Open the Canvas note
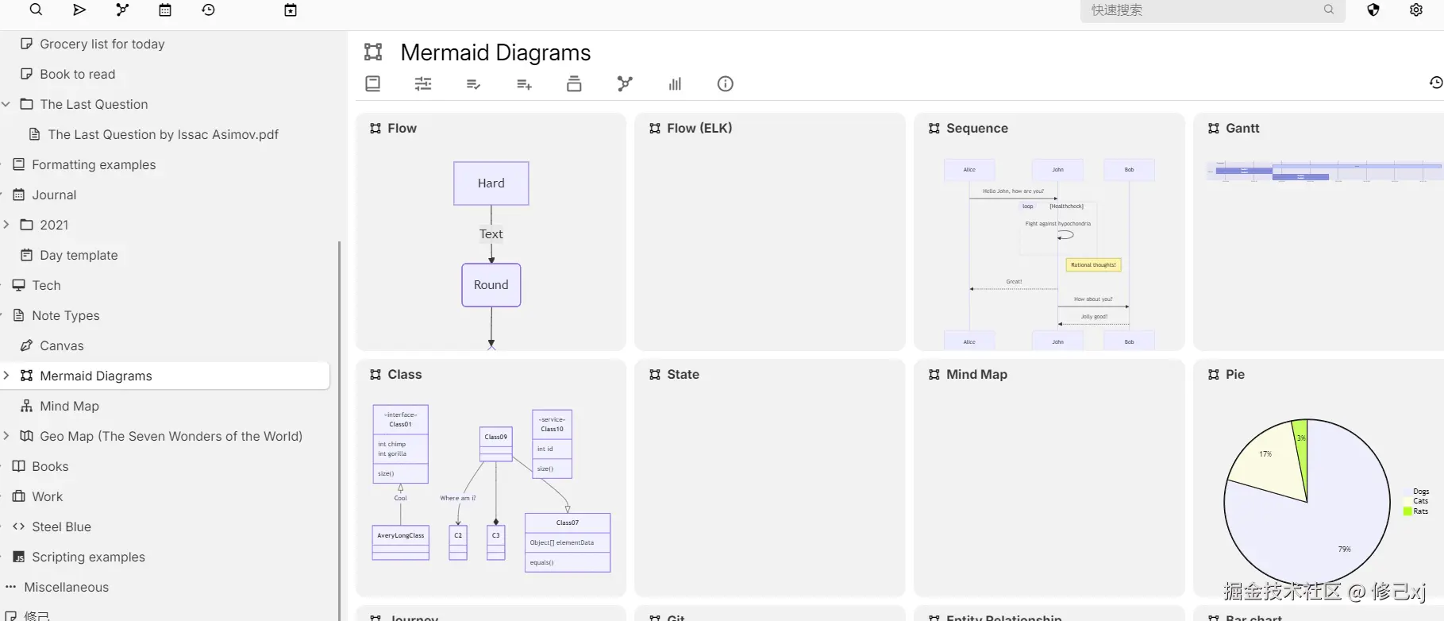This screenshot has width=1444, height=621. point(62,346)
